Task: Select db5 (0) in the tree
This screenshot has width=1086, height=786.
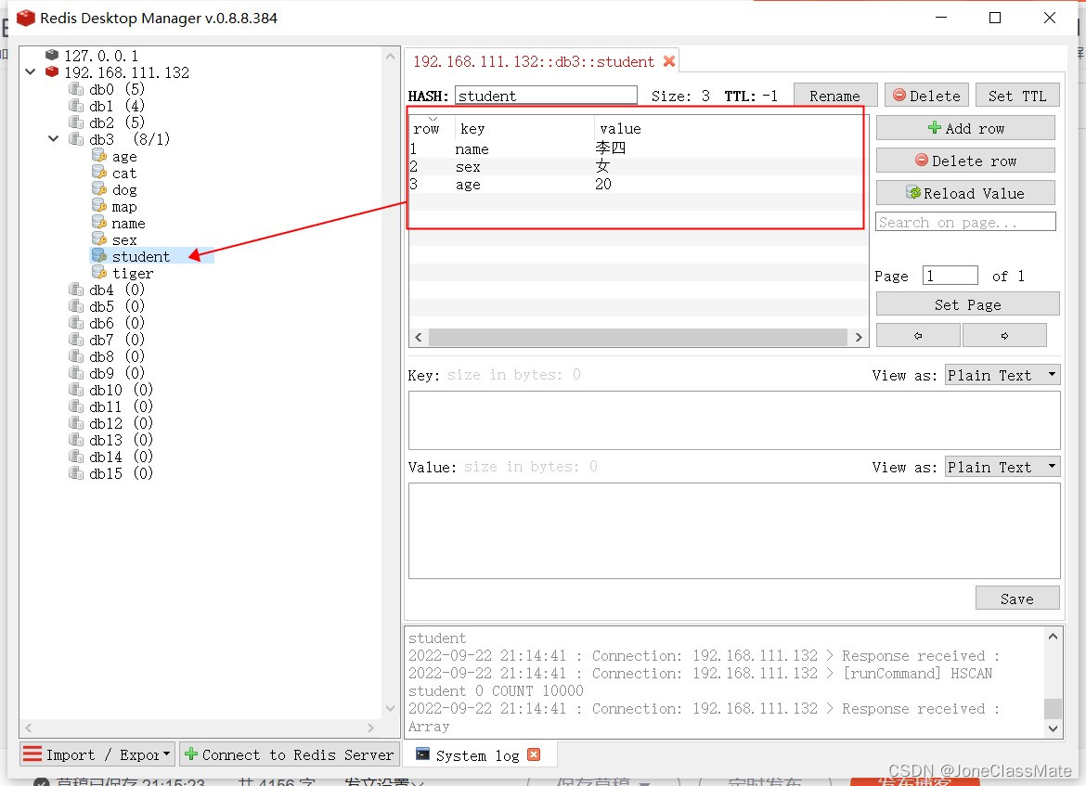Action: tap(116, 306)
